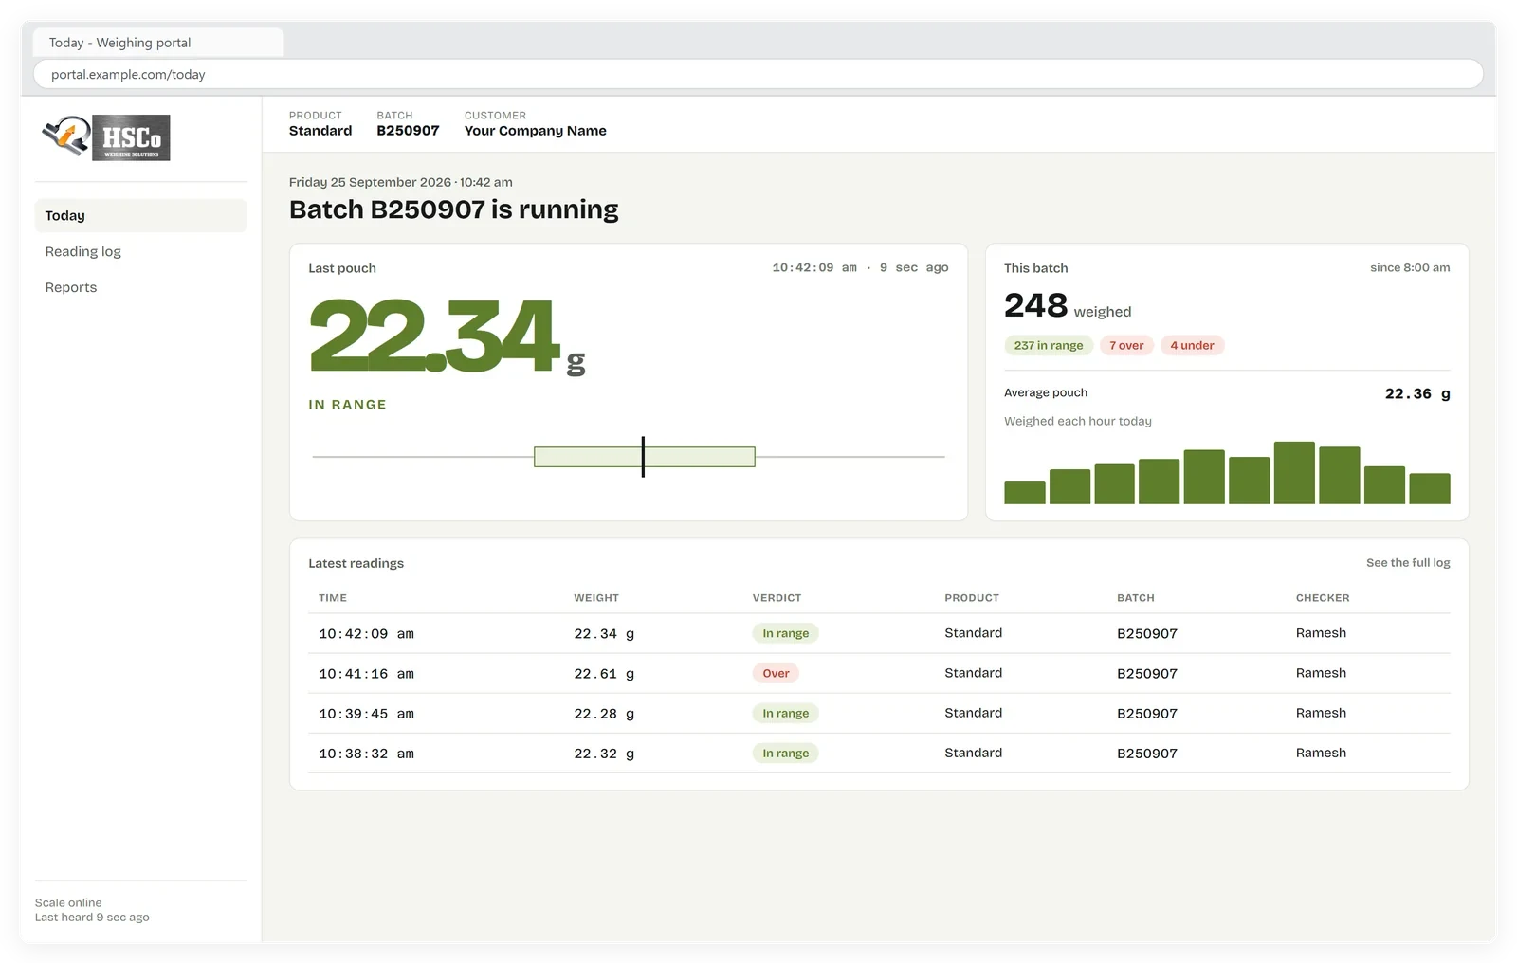The height and width of the screenshot is (963, 1517).
Task: Click Standard product in the 10:38:32 row
Action: (973, 753)
